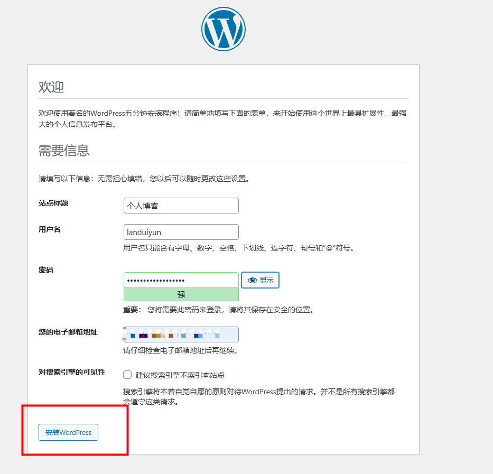The width and height of the screenshot is (493, 474).
Task: Click the WordPress logo at top
Action: tap(223, 29)
